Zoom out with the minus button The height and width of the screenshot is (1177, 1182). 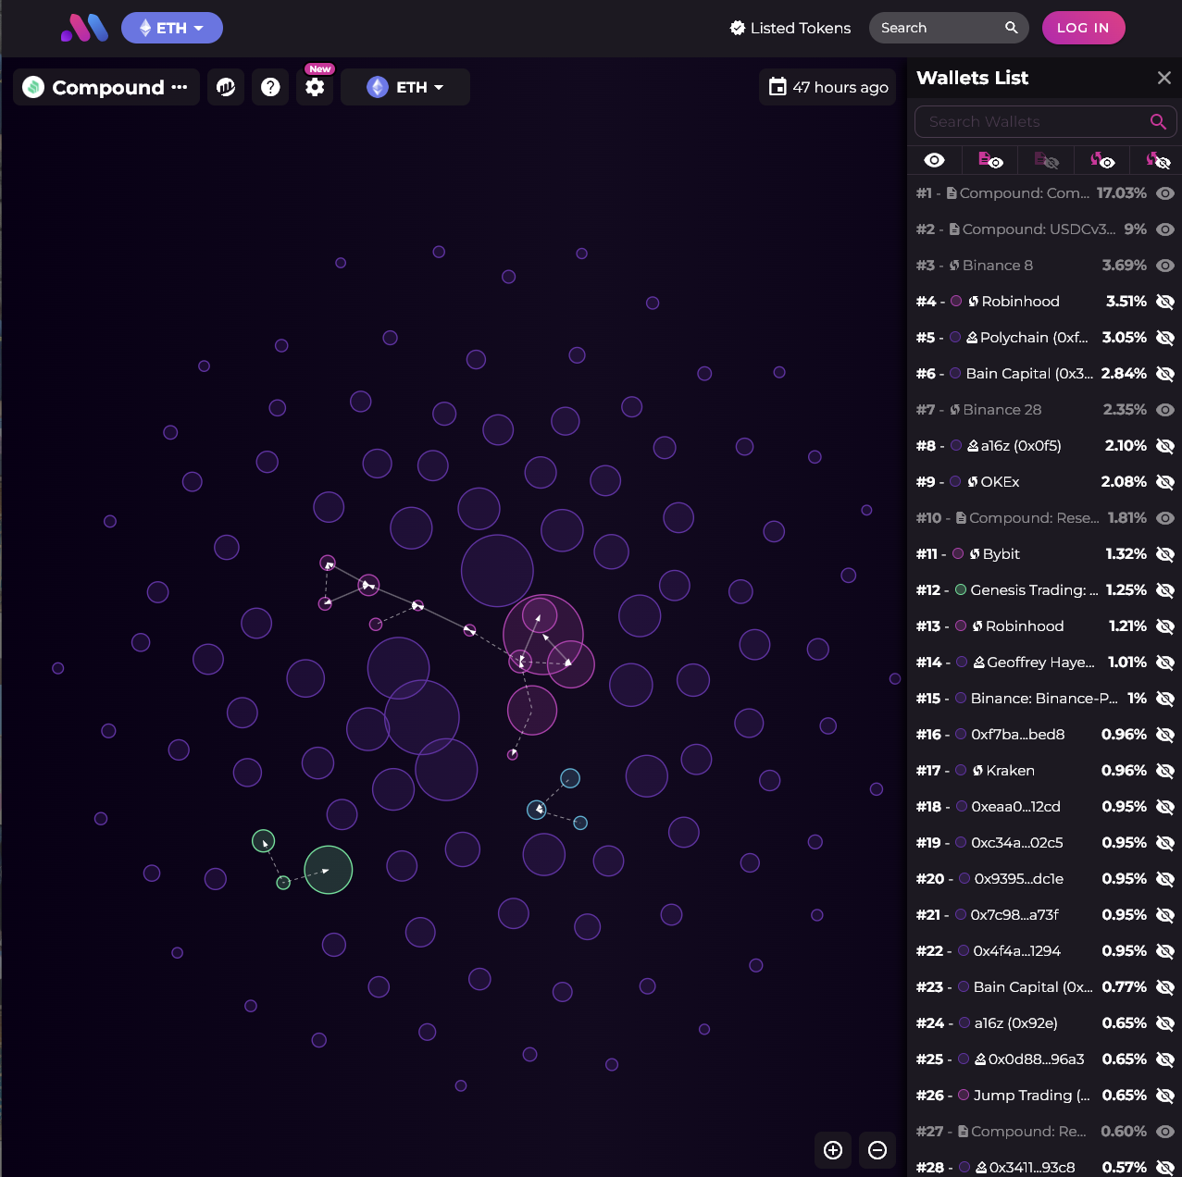pos(877,1150)
